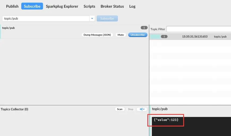Open the Sparkplug Explorer tab

62,6
